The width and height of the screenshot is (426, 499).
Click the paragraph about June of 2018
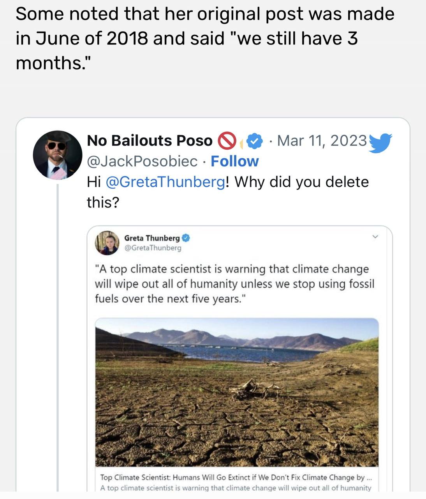tap(205, 38)
